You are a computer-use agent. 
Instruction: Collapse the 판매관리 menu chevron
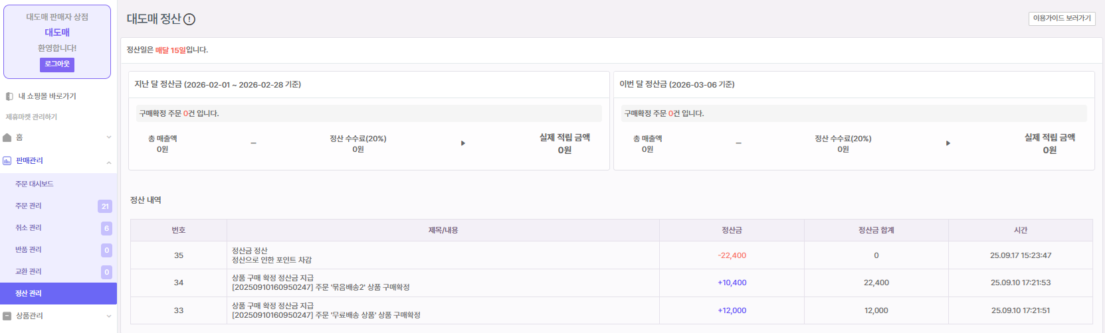pos(109,161)
